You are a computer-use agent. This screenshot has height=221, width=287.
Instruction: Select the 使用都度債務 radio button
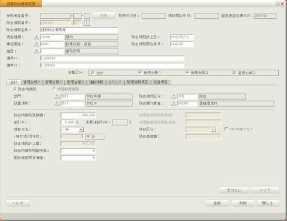[54, 89]
